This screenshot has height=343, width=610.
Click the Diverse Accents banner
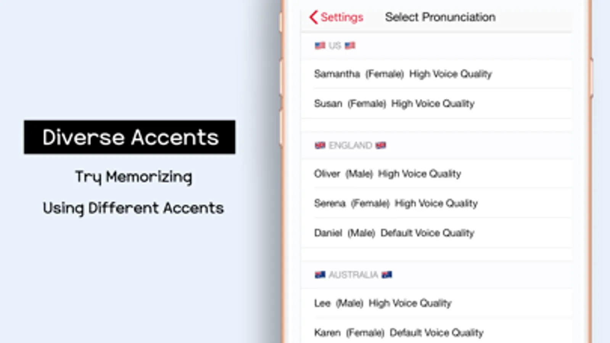coord(130,137)
